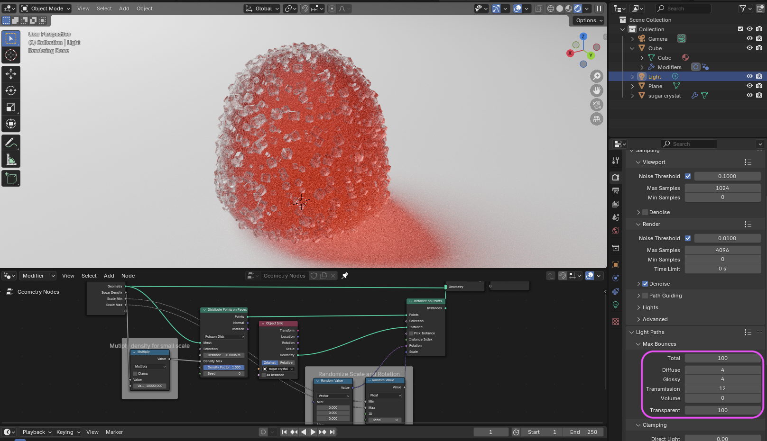This screenshot has width=767, height=441.
Task: Click the Geometry Nodes tree name field
Action: click(x=284, y=276)
